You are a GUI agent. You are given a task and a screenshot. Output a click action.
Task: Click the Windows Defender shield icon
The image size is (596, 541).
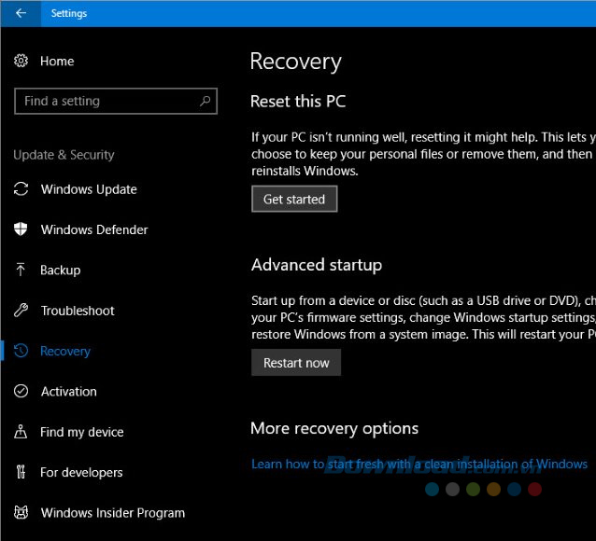pyautogui.click(x=21, y=229)
